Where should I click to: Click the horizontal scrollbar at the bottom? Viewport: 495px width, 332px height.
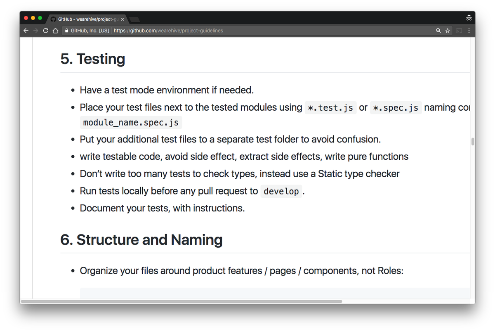coord(181,301)
